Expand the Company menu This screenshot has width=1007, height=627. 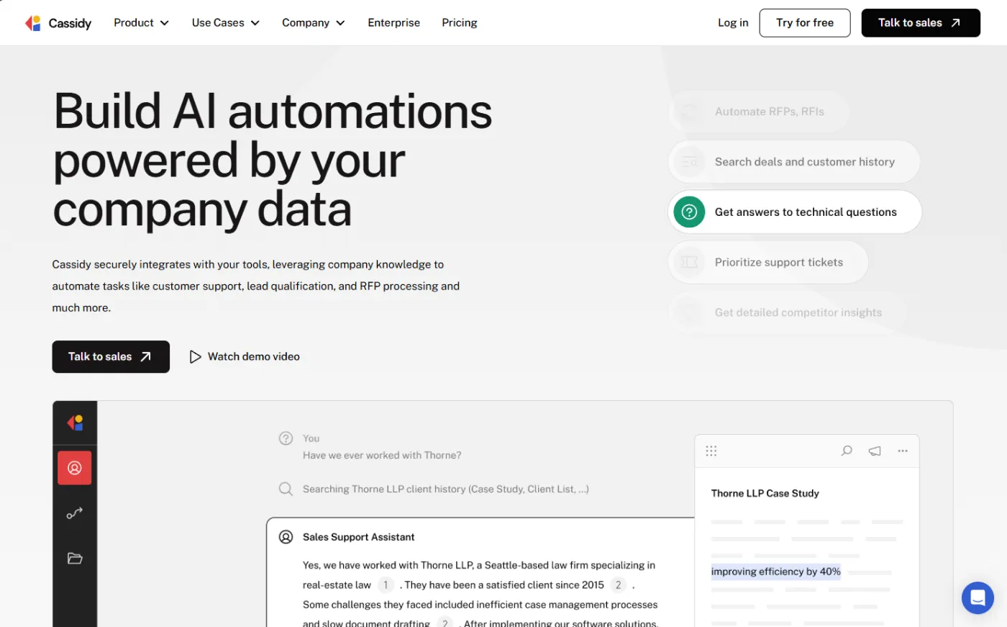[x=313, y=22]
